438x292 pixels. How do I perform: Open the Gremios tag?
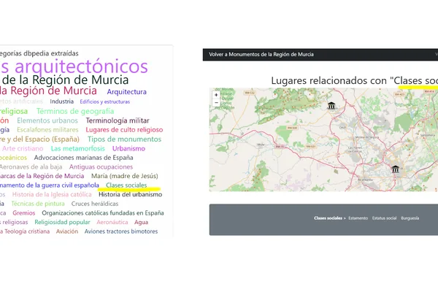(24, 213)
